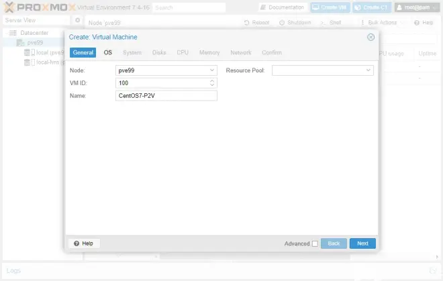
Task: Click the Proxmox logo
Action: tap(40, 7)
